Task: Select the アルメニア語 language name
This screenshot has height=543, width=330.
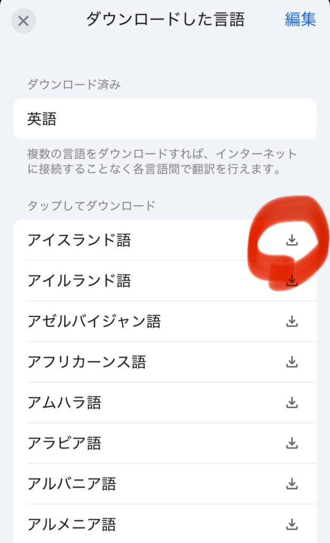Action: pos(72,524)
